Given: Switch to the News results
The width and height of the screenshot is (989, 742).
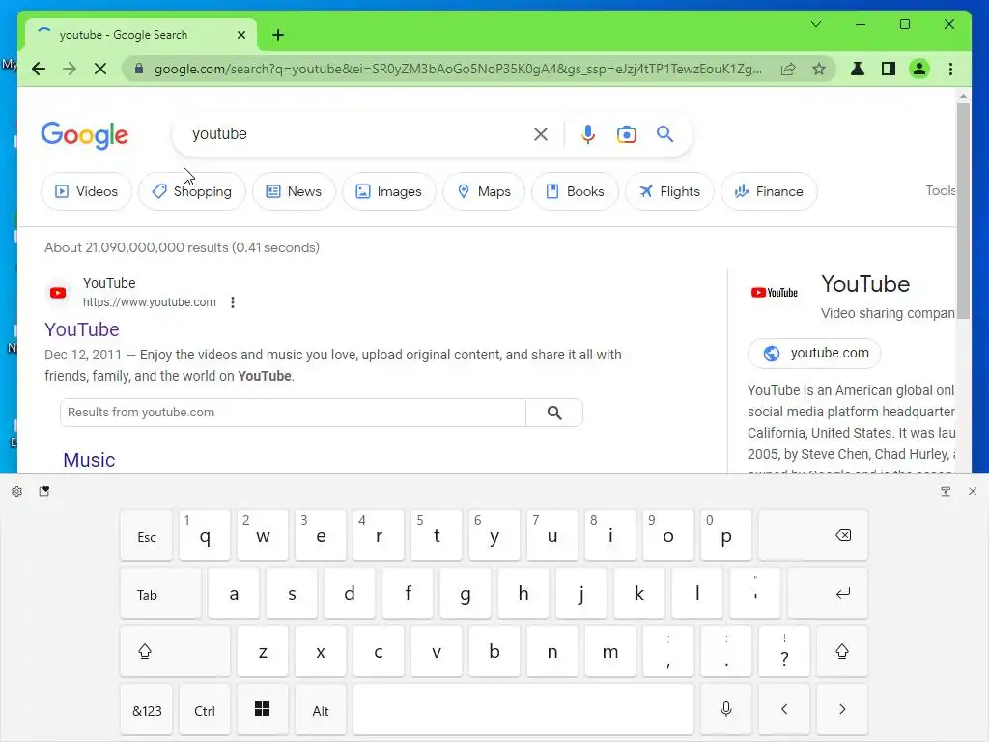Looking at the screenshot, I should coord(294,192).
